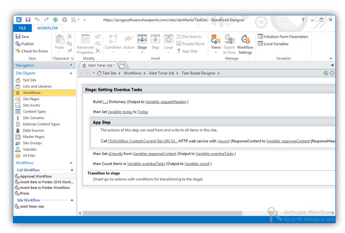Click Export to Visio
This screenshot has width=345, height=233.
pyautogui.click(x=229, y=43)
